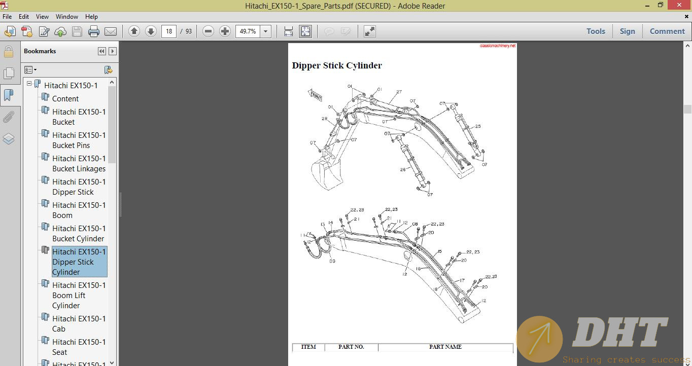Expand bookmarks panel with right arrow button

coord(113,51)
